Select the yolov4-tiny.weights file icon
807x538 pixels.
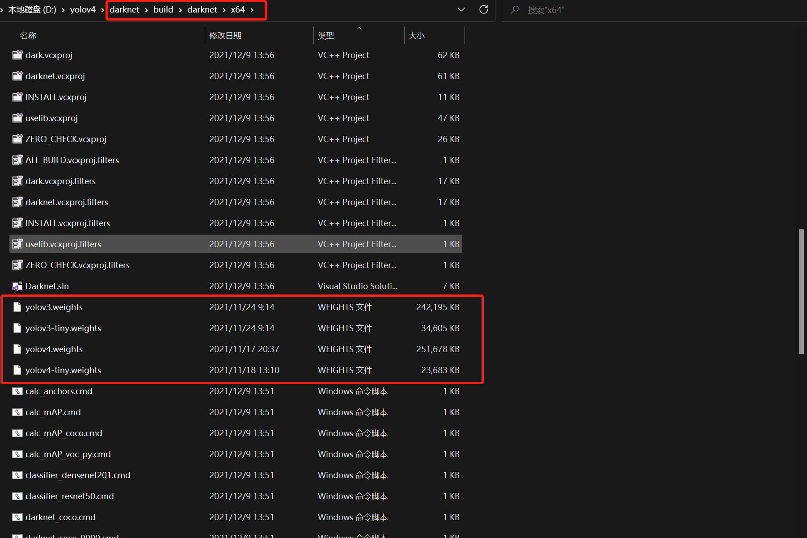point(17,370)
